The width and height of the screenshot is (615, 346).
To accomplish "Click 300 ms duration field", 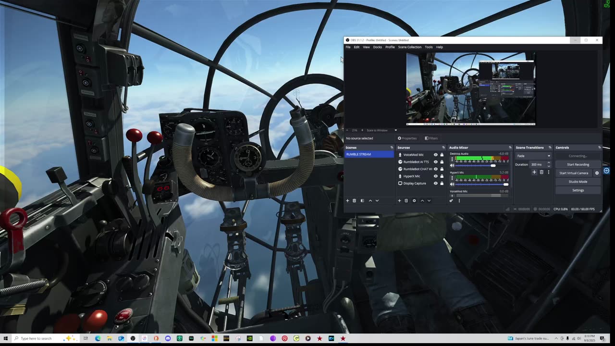I will pyautogui.click(x=538, y=164).
